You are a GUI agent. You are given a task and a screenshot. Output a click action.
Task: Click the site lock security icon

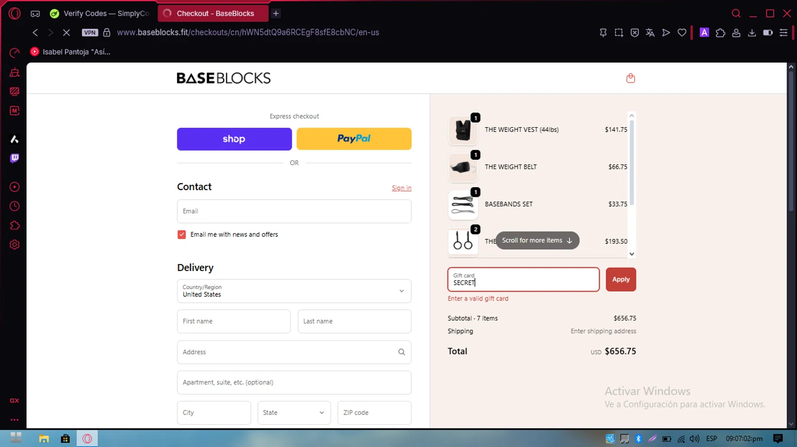pos(107,32)
